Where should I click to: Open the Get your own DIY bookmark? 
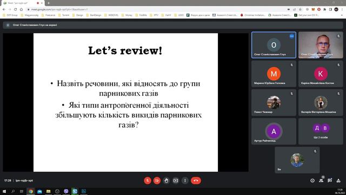(x=307, y=15)
